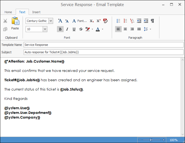Insert a multilevel list
The image size is (185, 143).
tap(132, 21)
